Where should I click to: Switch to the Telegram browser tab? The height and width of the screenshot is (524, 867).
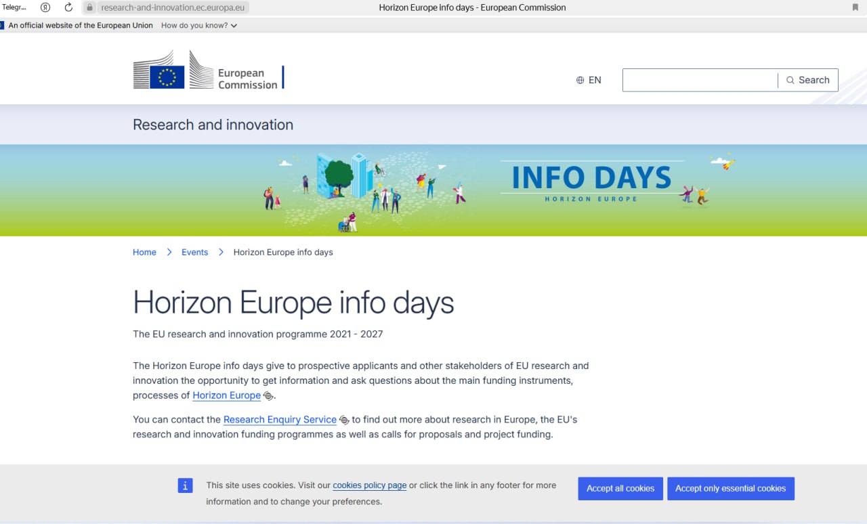click(x=15, y=7)
